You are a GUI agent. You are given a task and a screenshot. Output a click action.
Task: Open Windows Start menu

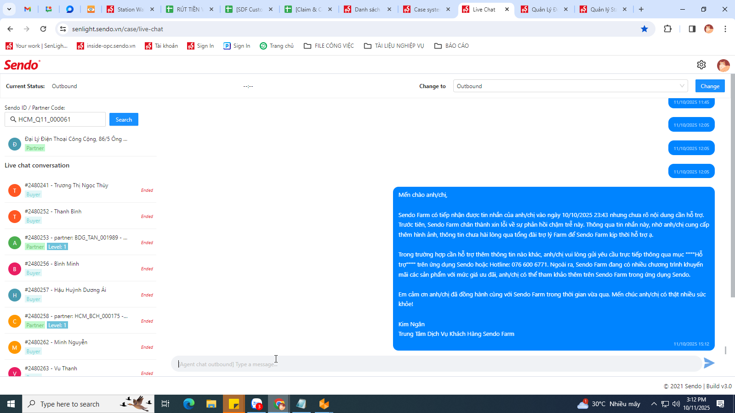click(x=11, y=404)
